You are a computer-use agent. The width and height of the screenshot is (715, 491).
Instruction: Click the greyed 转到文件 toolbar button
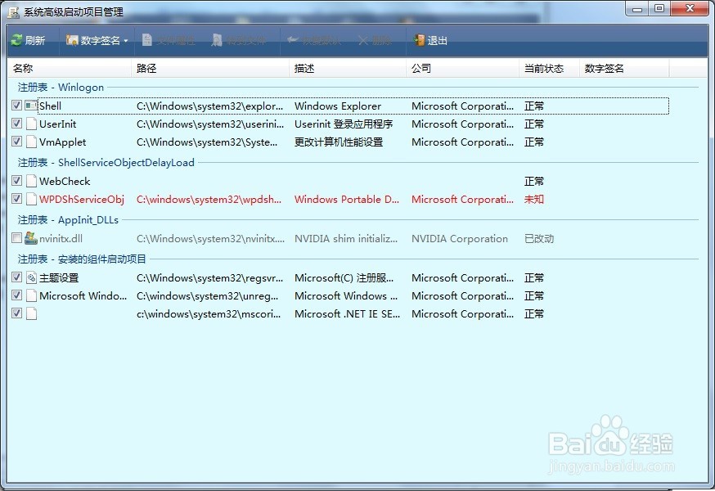pyautogui.click(x=239, y=41)
